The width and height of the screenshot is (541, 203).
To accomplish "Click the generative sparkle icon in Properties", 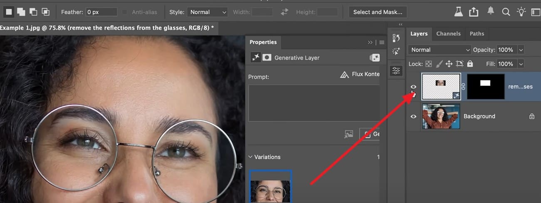I will point(256,58).
